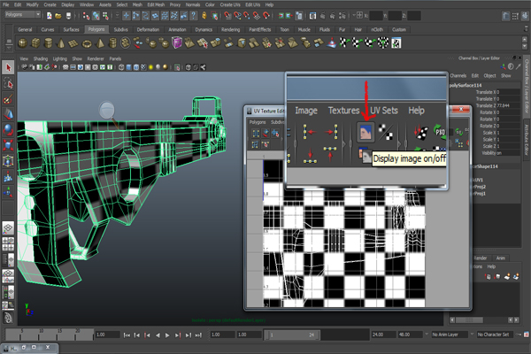Viewport: 531px width, 354px height.
Task: Open the UV Sets menu
Action: (384, 111)
